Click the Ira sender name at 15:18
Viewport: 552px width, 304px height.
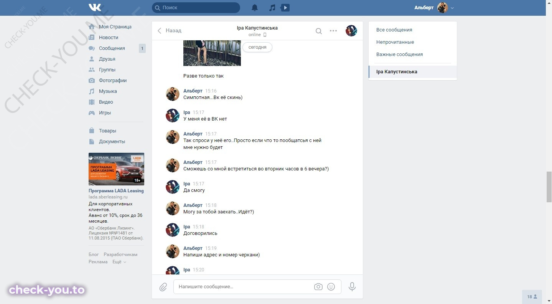[187, 227]
